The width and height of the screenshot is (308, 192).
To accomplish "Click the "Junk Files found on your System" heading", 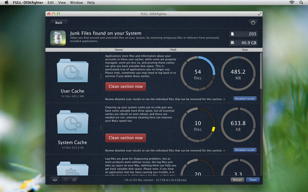I will [x=105, y=33].
